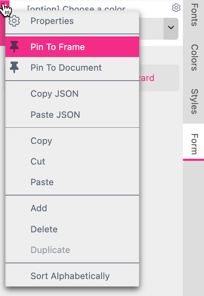Image resolution: width=204 pixels, height=296 pixels.
Task: Select Pin To Frame menu entry
Action: pos(72,47)
